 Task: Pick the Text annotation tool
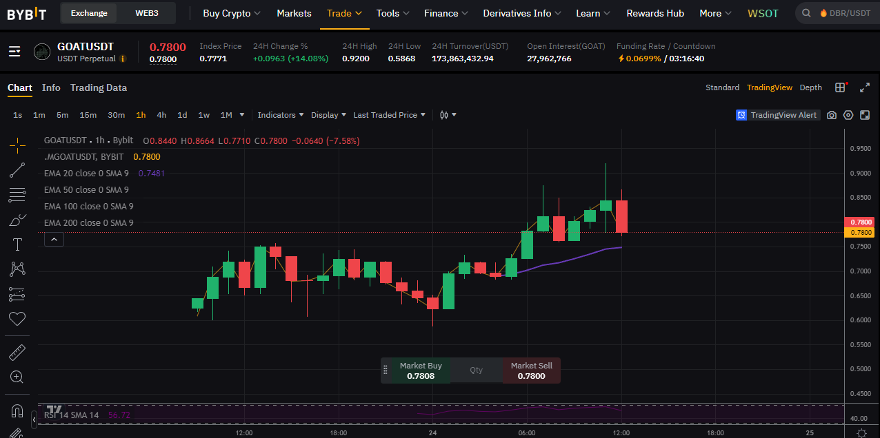point(17,244)
